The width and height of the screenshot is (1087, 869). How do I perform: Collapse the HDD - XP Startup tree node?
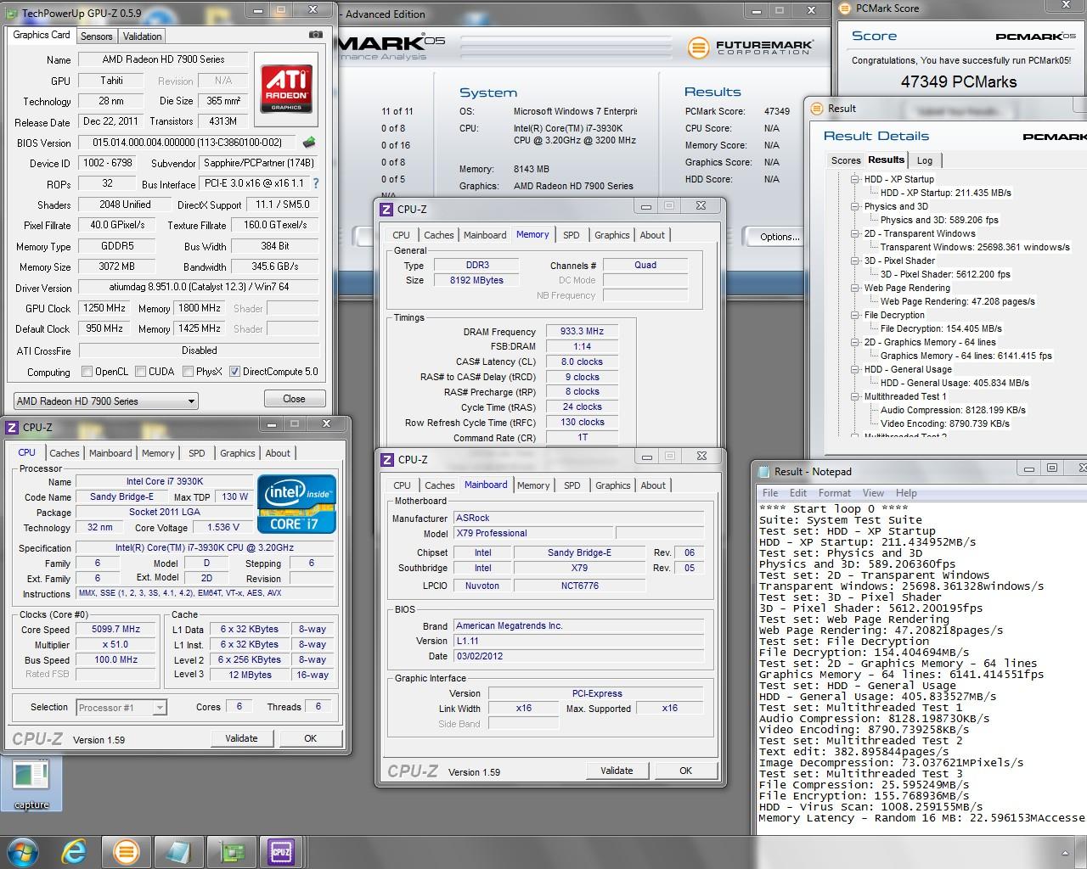point(855,179)
